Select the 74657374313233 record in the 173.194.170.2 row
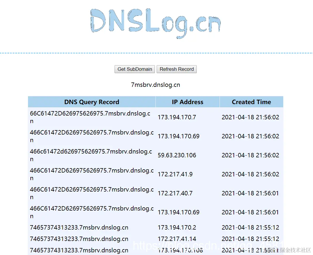This screenshot has width=313, height=255. tap(79, 228)
